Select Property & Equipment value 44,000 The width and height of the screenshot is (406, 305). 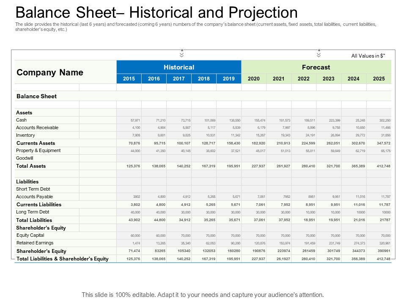135,151
